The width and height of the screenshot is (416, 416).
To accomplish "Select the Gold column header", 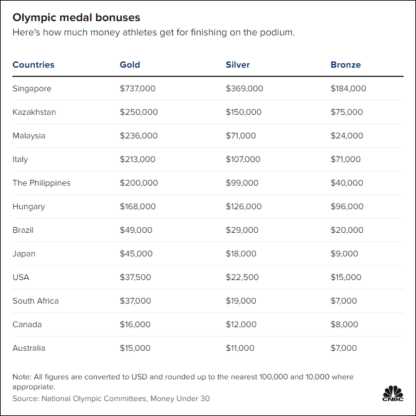I will point(130,65).
